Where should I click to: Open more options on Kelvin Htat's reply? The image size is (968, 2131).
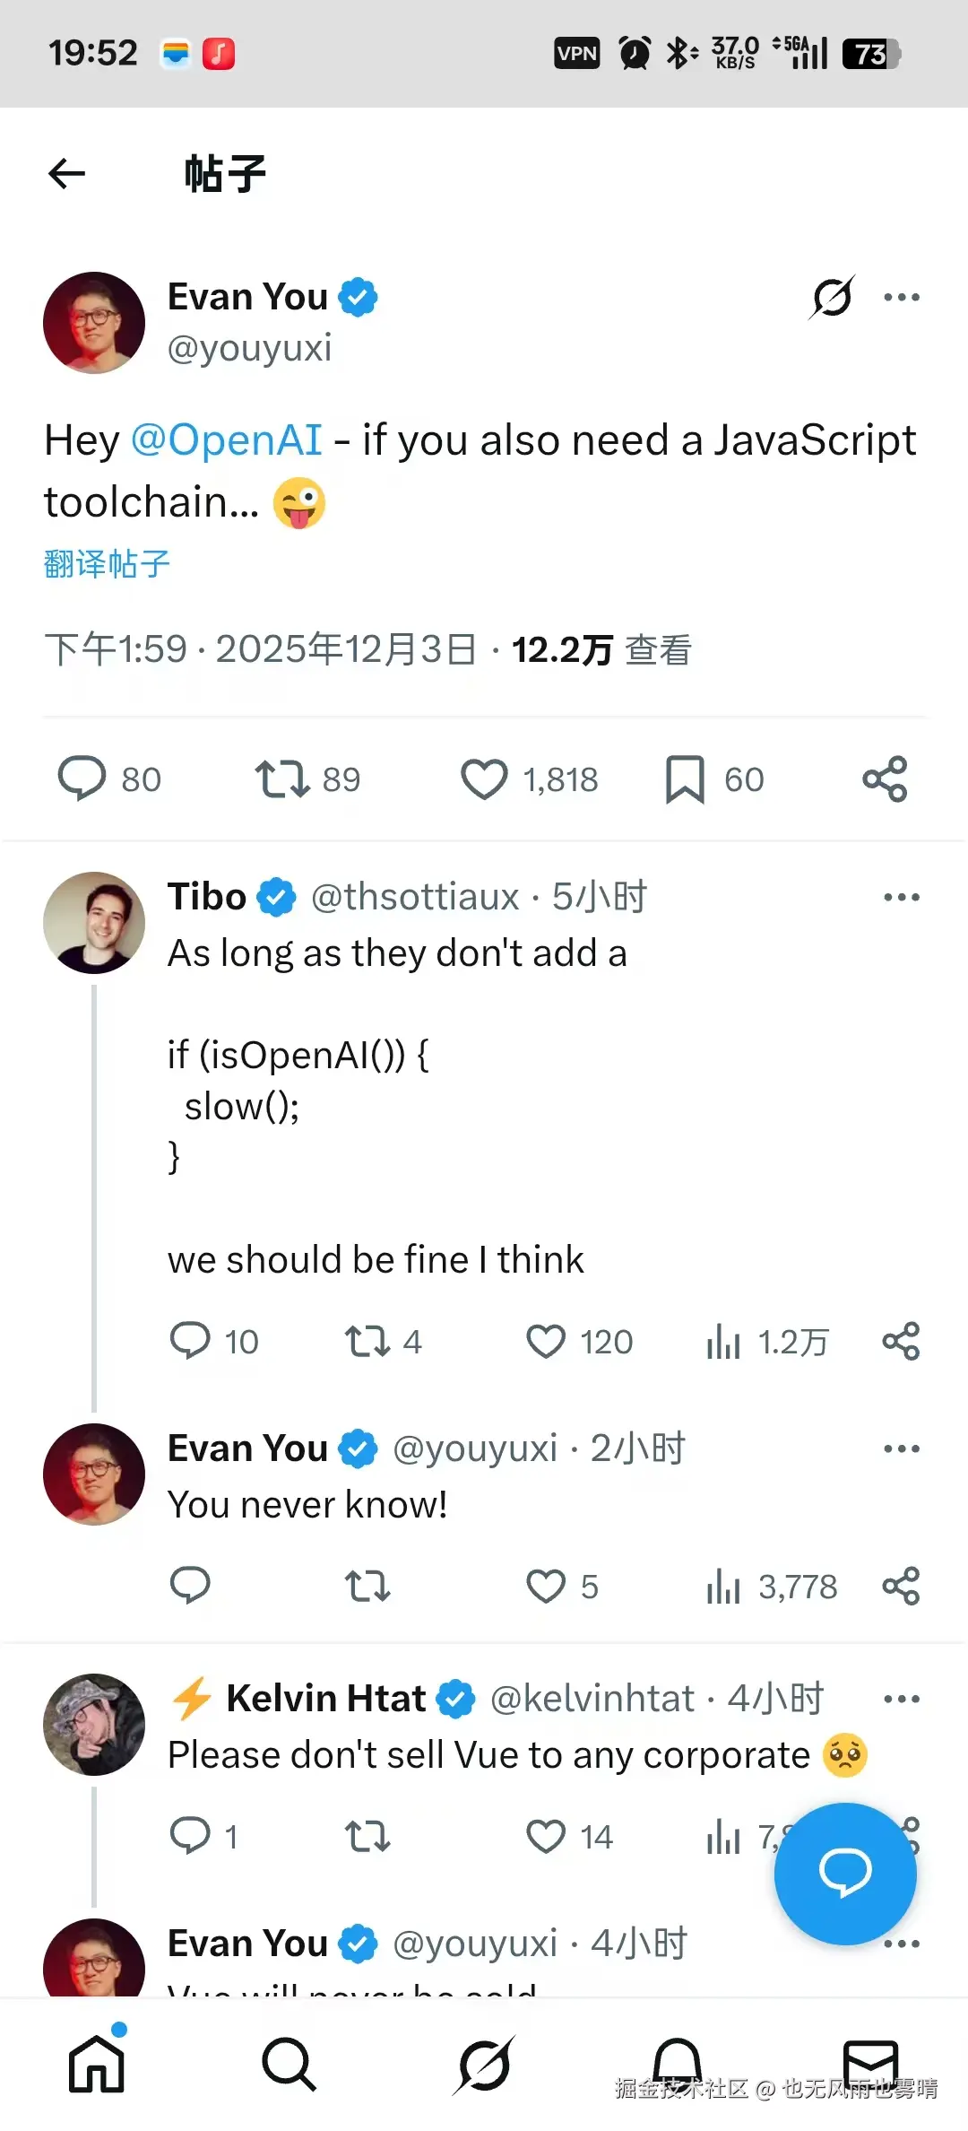[x=902, y=1698]
